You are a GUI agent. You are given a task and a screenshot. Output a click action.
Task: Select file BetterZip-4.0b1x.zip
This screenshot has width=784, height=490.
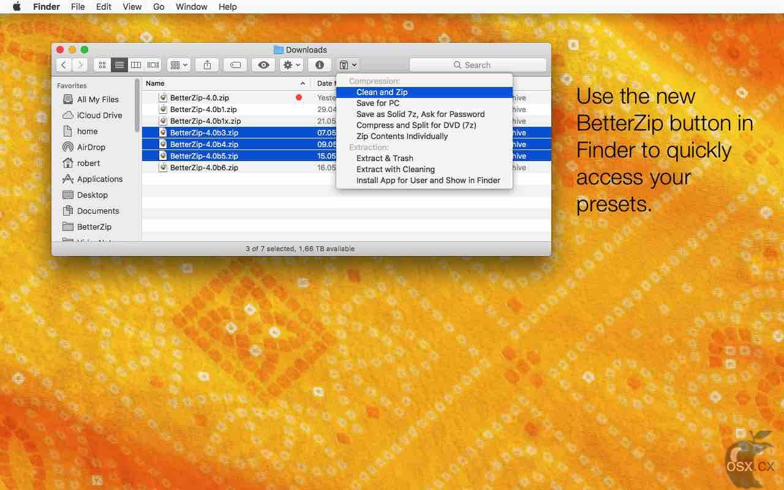pos(205,121)
